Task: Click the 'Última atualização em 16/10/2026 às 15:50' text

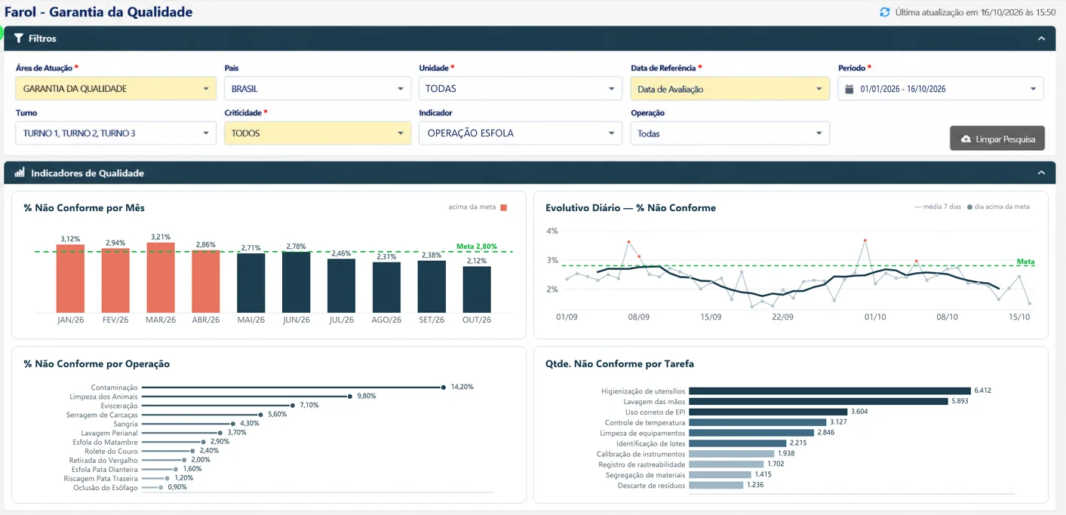Action: [975, 13]
